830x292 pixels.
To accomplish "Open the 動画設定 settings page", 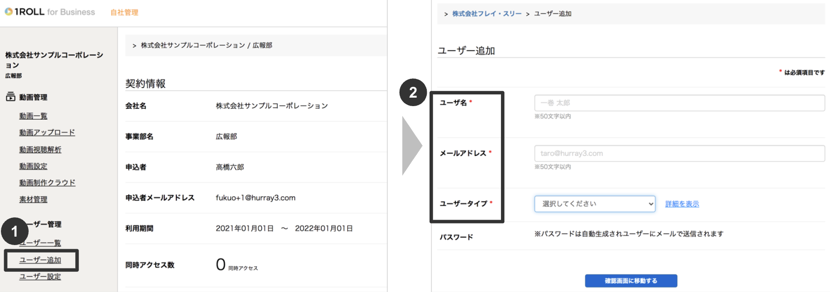I will pos(32,166).
